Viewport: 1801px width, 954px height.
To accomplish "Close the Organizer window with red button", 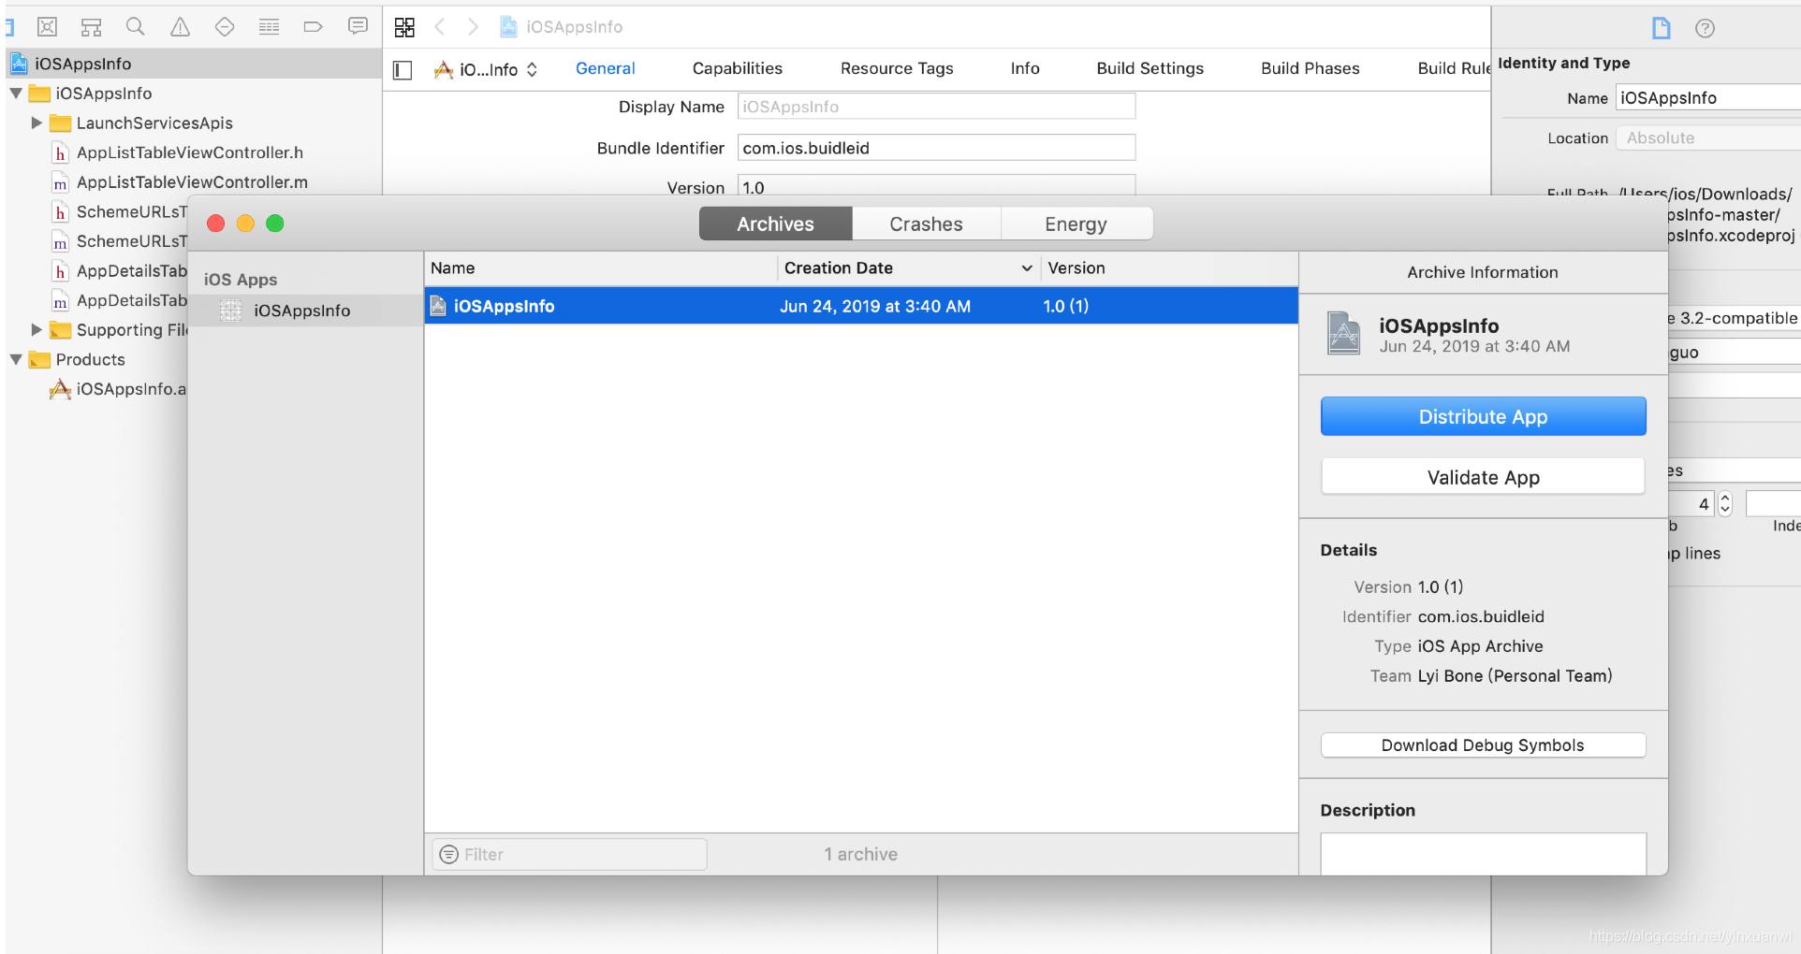I will pos(216,224).
